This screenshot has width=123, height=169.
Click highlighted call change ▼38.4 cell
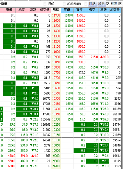(34, 114)
